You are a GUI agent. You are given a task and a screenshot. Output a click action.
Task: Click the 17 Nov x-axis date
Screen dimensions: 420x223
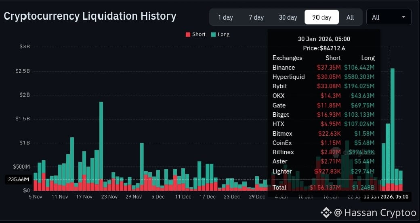(84, 196)
